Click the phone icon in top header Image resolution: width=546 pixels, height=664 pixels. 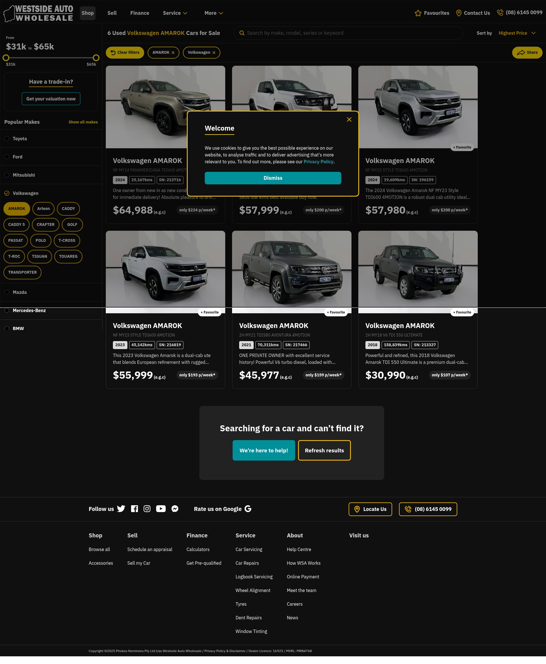(x=500, y=13)
